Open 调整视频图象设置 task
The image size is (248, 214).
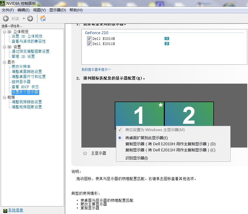click(x=27, y=107)
